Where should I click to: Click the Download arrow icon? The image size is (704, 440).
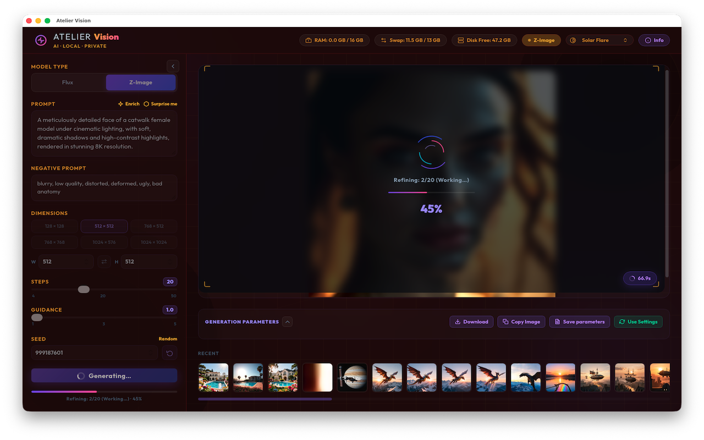pos(458,322)
